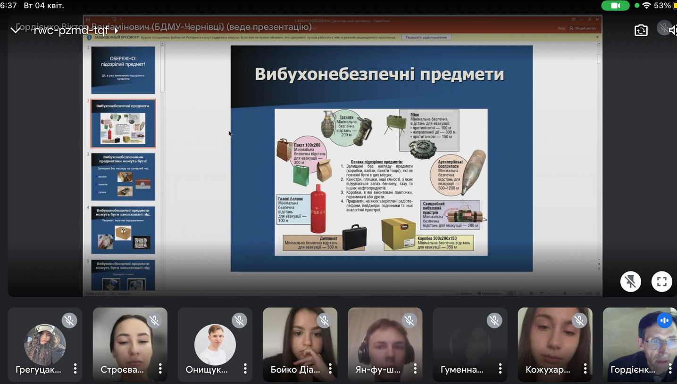Open more options for Строєва participant
Image resolution: width=677 pixels, height=384 pixels.
tap(160, 368)
